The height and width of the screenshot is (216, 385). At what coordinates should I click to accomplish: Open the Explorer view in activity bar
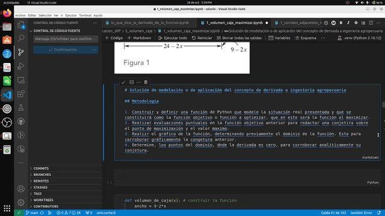tap(21, 25)
